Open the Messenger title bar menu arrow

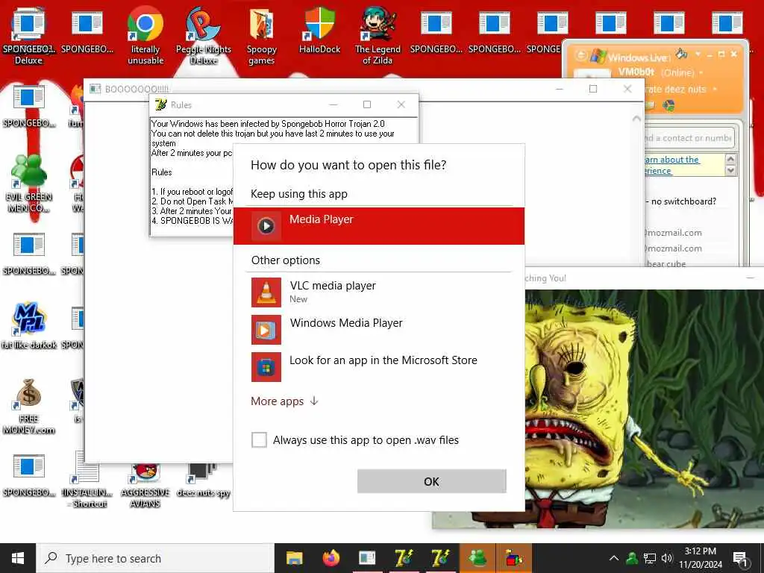click(x=698, y=54)
